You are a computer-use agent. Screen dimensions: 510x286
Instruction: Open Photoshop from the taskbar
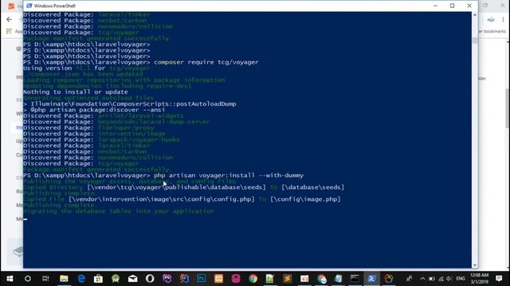click(202, 279)
